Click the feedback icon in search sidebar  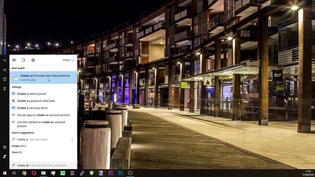(4, 156)
